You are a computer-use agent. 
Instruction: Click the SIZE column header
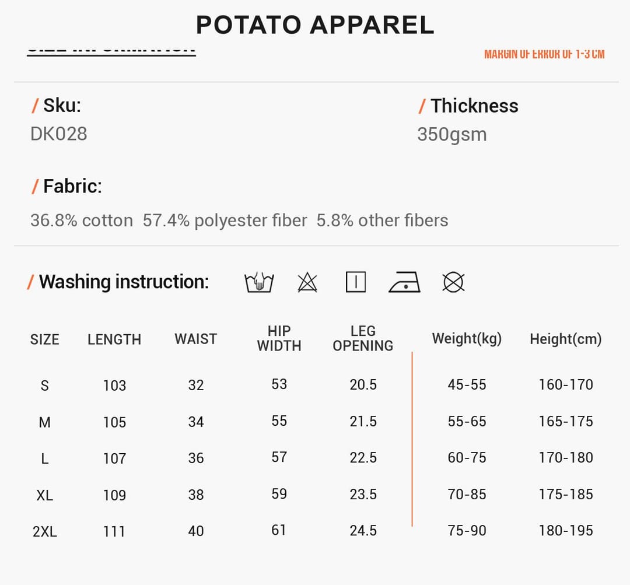click(44, 339)
